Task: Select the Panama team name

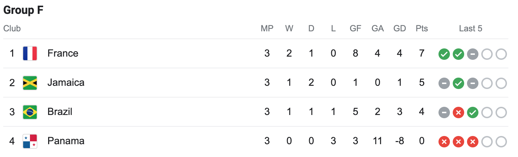Action: (x=66, y=141)
